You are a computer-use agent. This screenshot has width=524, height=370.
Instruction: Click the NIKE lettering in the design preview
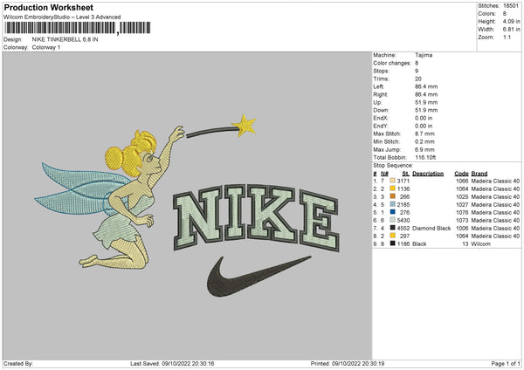pyautogui.click(x=256, y=217)
